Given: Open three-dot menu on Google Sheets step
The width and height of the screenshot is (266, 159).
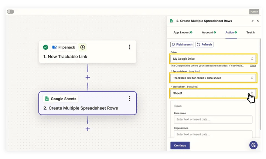Looking at the screenshot, I should click(130, 99).
